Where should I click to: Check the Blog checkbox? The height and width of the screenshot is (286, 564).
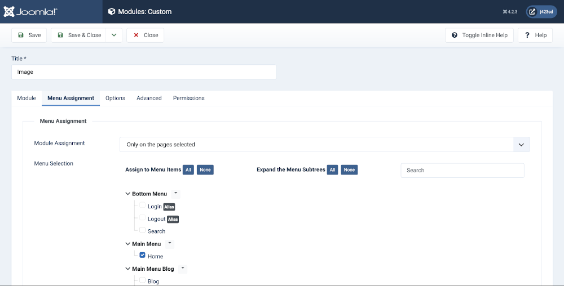point(143,280)
